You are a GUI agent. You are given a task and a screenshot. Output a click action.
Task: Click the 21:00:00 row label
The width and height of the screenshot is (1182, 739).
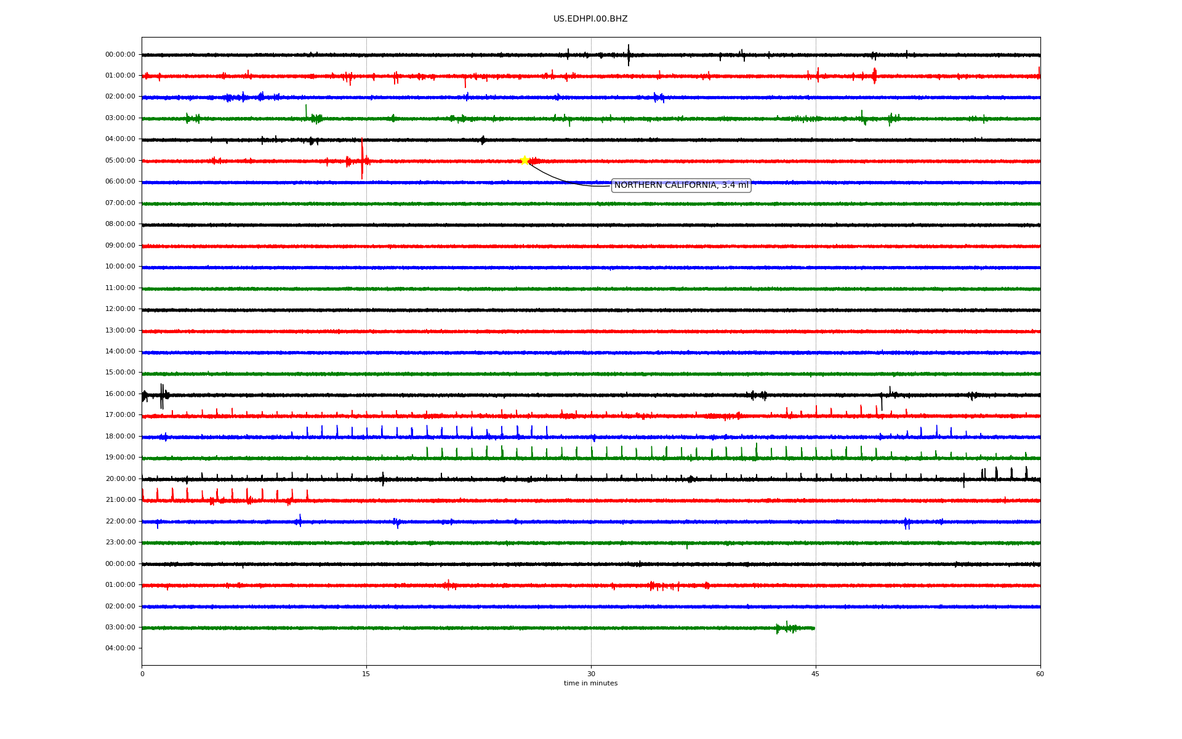pos(120,500)
